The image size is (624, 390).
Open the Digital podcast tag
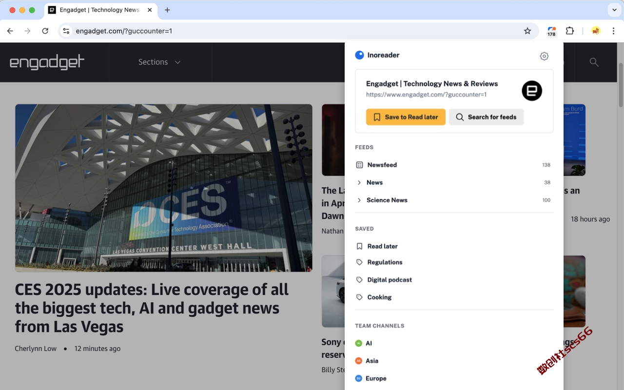[390, 280]
